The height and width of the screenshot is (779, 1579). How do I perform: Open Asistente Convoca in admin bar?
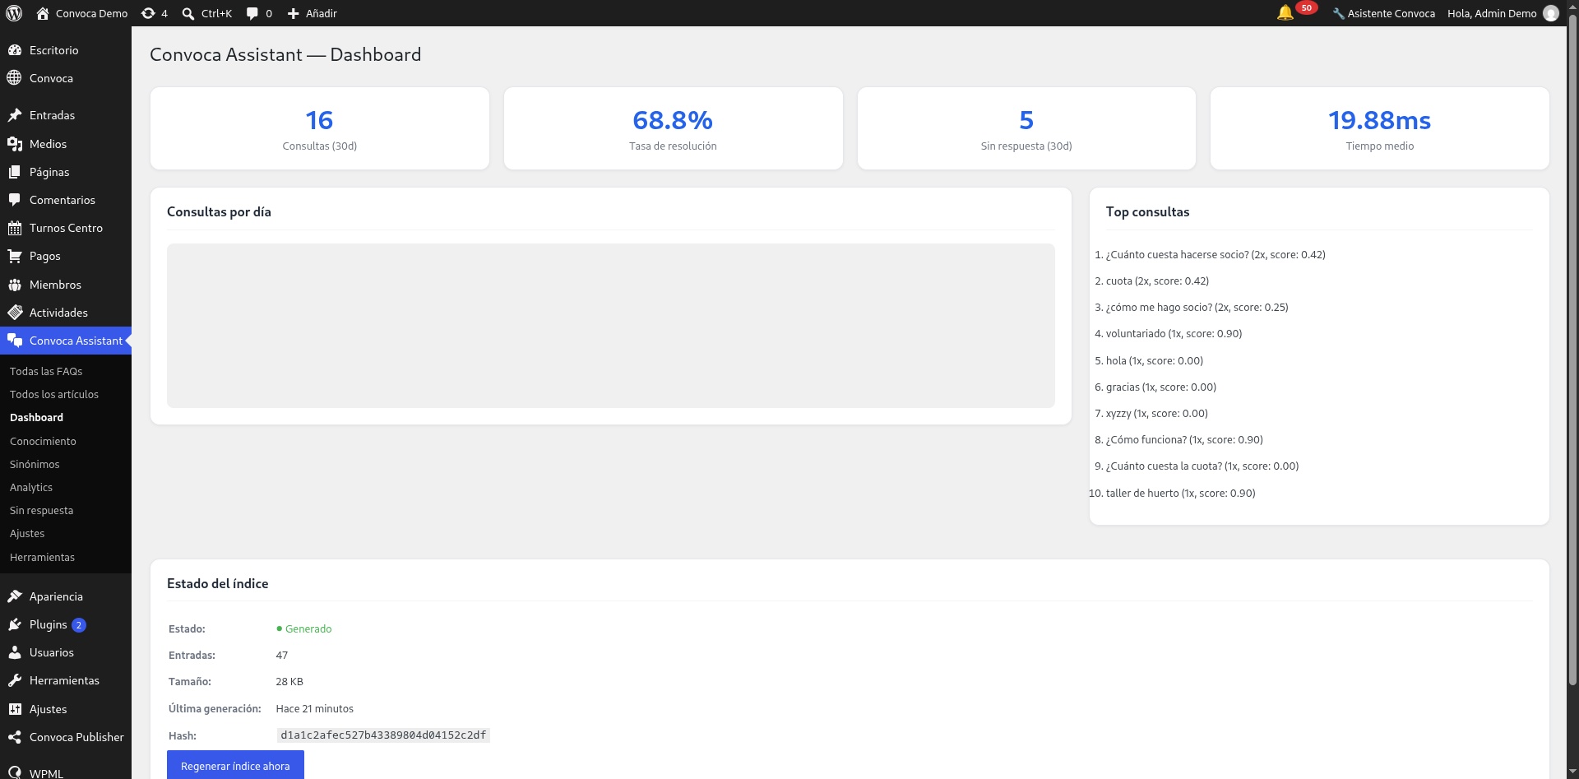point(1384,13)
